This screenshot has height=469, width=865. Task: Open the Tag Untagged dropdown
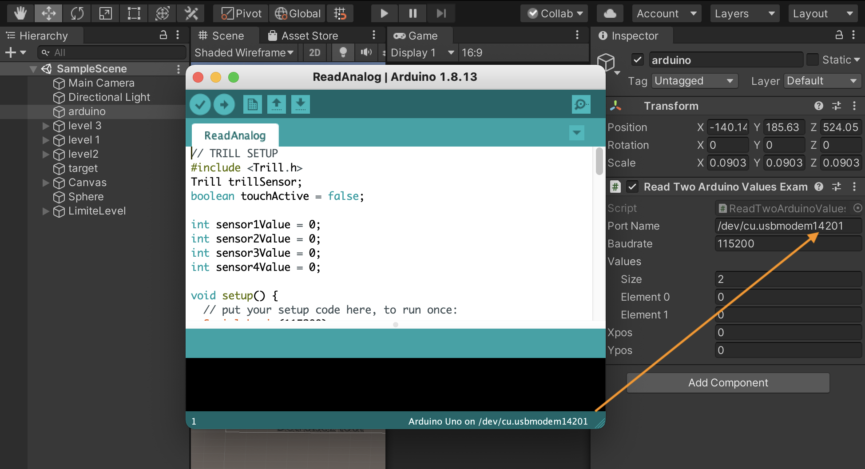pos(695,81)
